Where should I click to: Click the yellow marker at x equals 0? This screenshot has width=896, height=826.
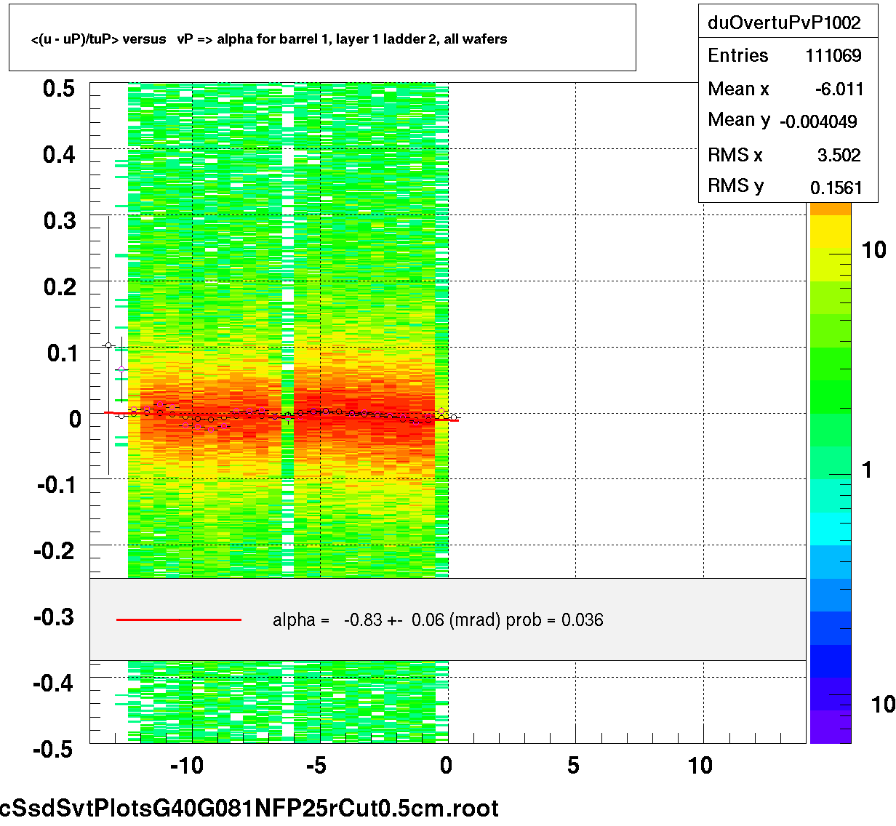[x=441, y=412]
